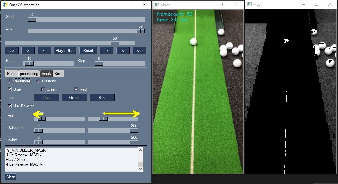Disable the Hue Reverse checkbox
Image resolution: width=338 pixels, height=184 pixels.
click(x=10, y=106)
